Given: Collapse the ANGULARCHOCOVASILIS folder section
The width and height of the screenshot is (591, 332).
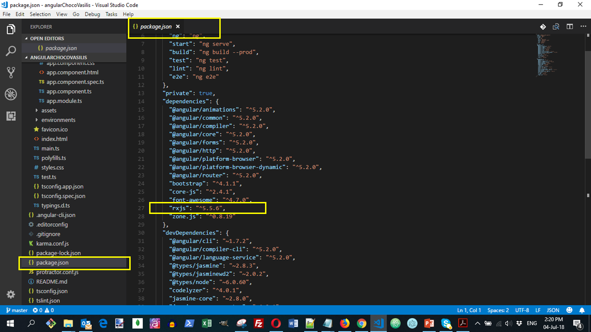Looking at the screenshot, I should pyautogui.click(x=74, y=58).
